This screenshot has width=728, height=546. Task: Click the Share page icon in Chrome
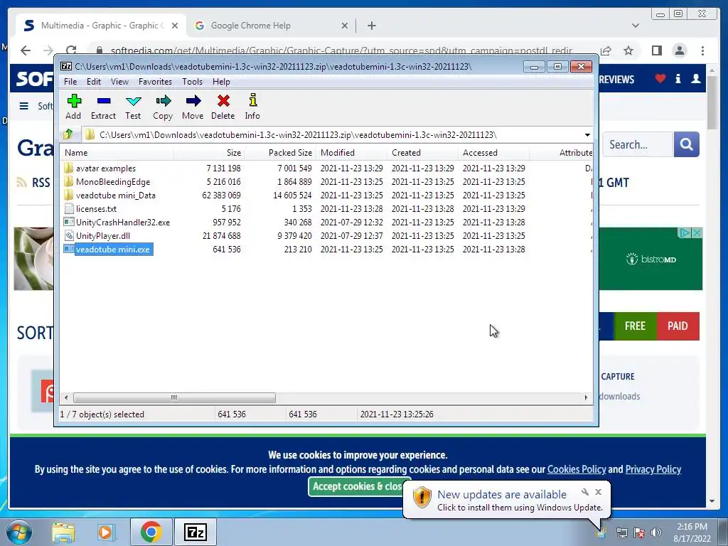pos(606,50)
